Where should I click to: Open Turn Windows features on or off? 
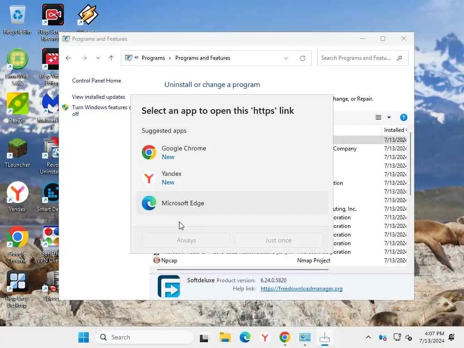point(101,111)
